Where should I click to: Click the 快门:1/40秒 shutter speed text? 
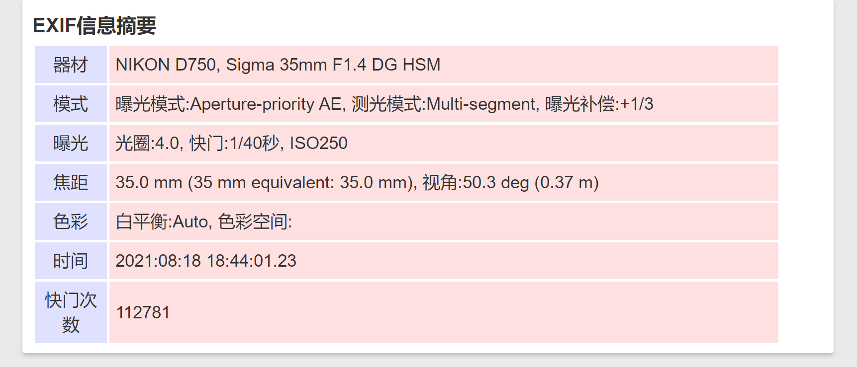tap(234, 143)
